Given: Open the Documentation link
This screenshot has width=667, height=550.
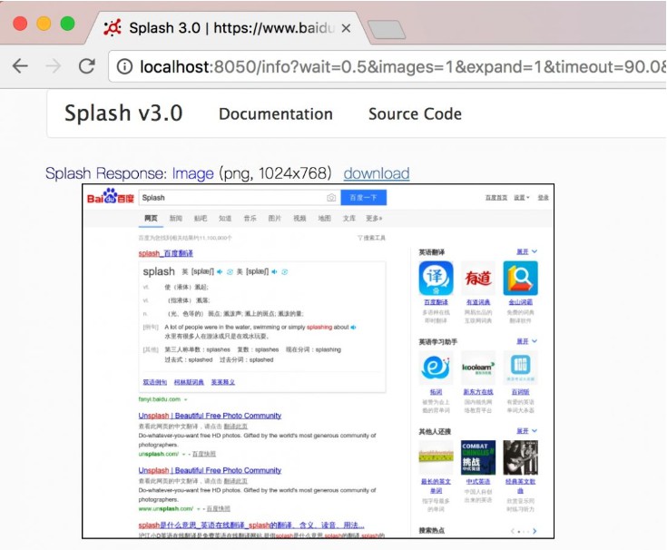Looking at the screenshot, I should point(276,114).
